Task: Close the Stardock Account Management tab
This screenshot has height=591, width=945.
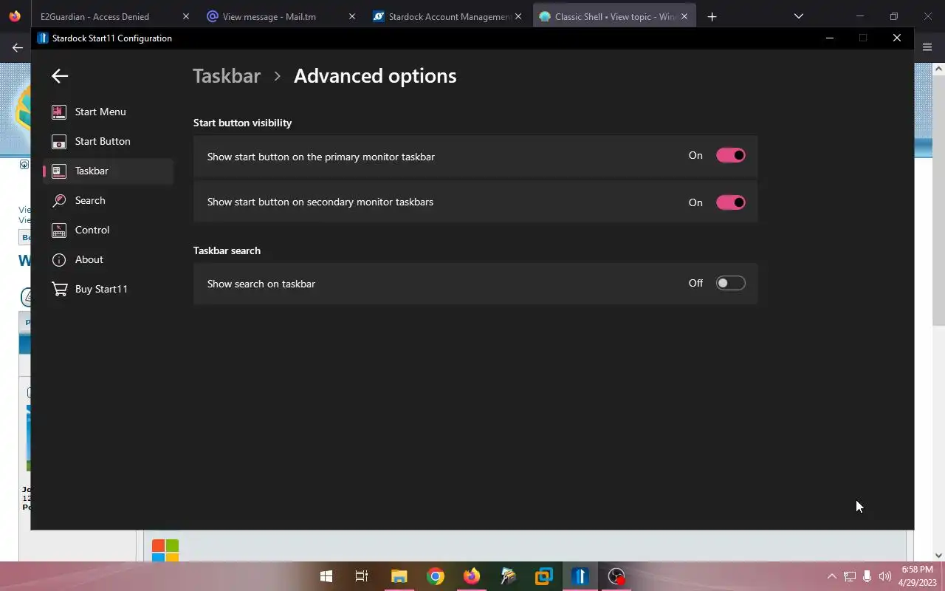Action: [x=518, y=16]
